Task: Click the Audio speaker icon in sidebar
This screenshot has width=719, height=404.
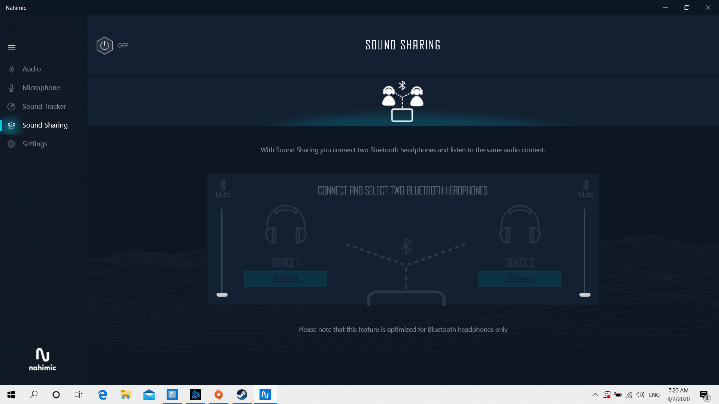Action: pos(11,69)
